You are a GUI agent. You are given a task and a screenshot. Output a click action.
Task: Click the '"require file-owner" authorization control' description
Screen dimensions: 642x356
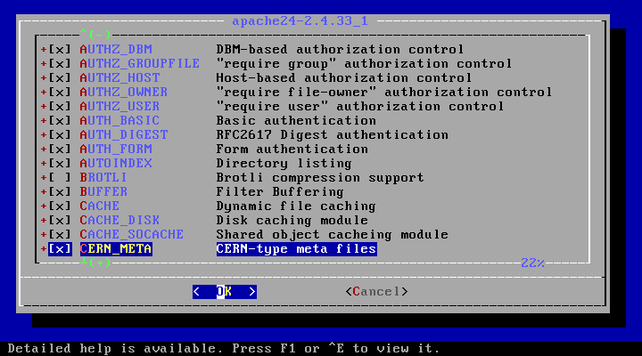(x=384, y=93)
